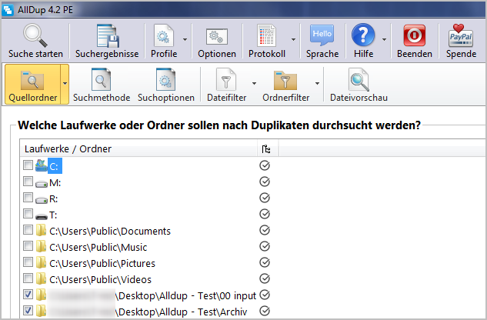Screen dimensions: 487x320
Task: Open the Protokoll log
Action: 267,41
